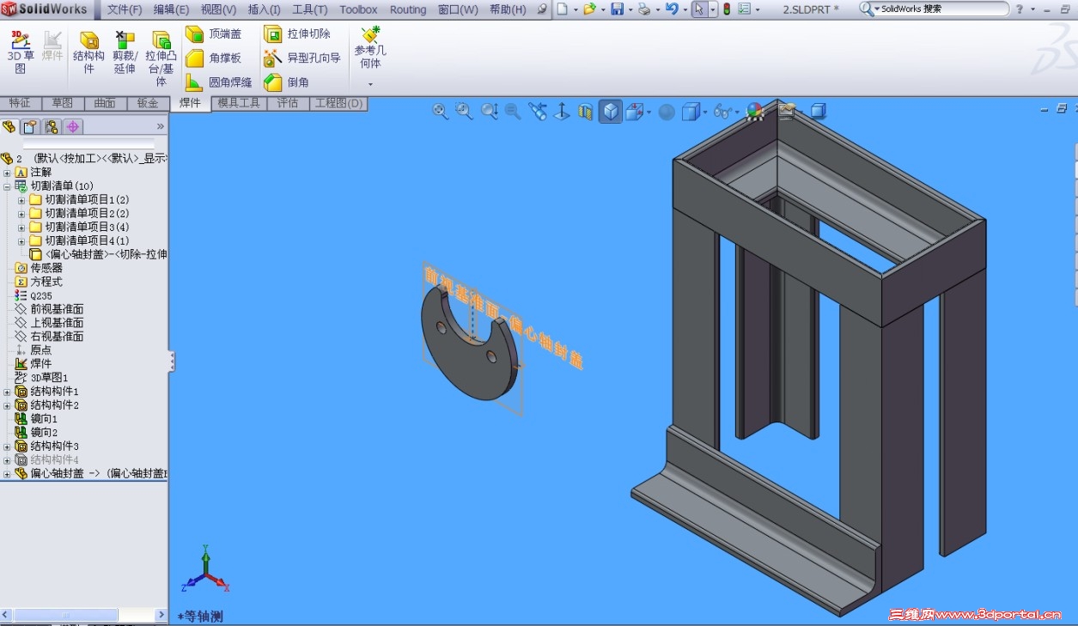Toggle the section view icon
This screenshot has height=626, width=1078.
586,112
